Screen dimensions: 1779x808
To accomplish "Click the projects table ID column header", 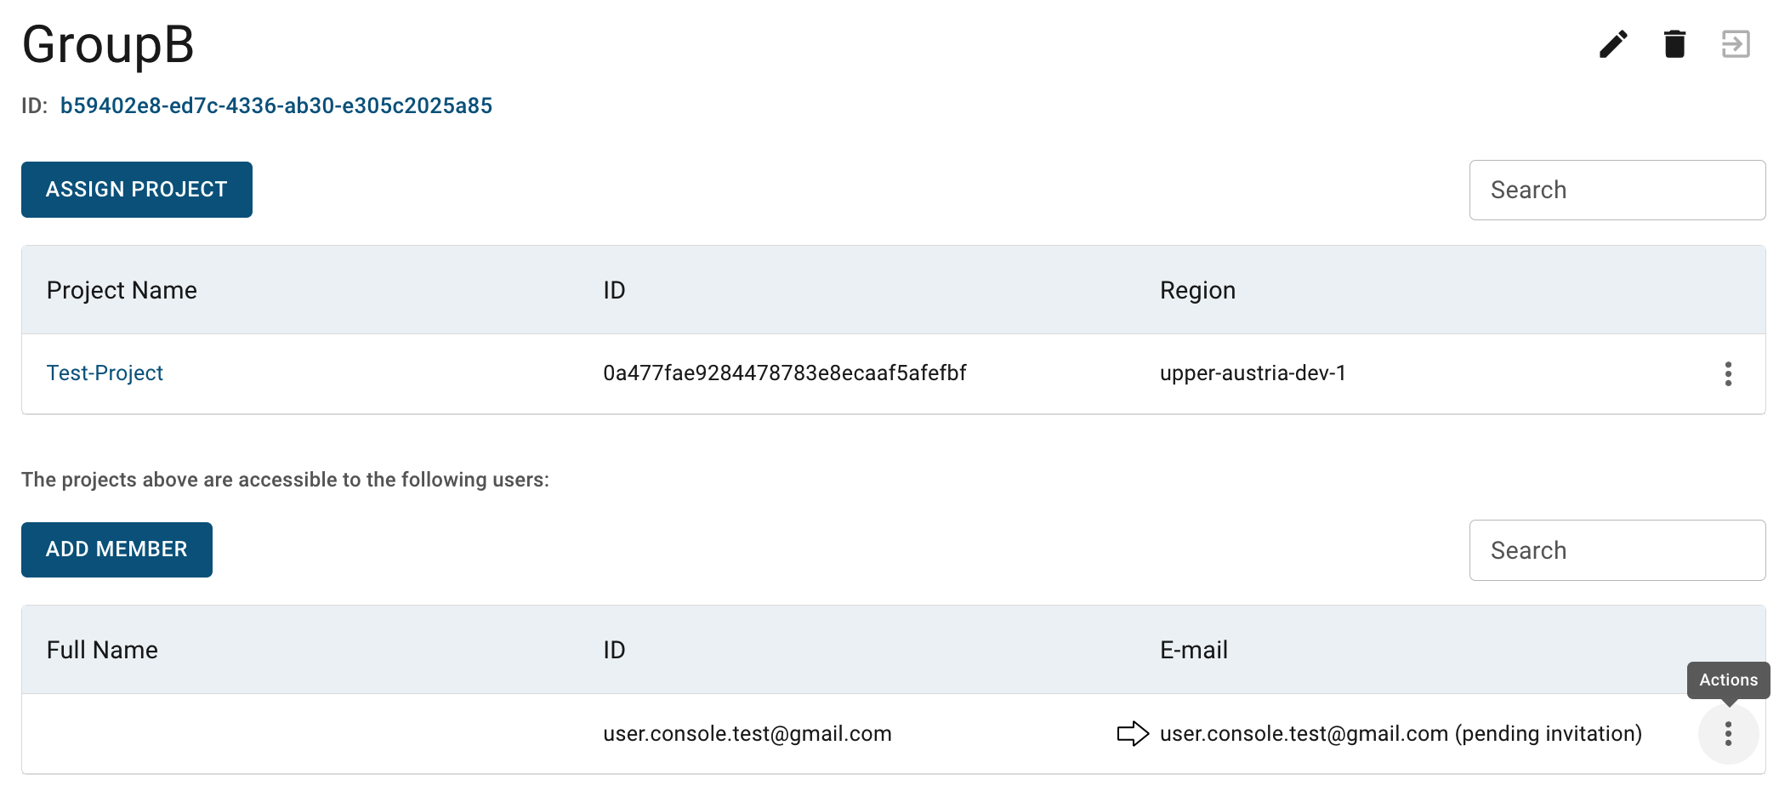I will click(x=614, y=290).
